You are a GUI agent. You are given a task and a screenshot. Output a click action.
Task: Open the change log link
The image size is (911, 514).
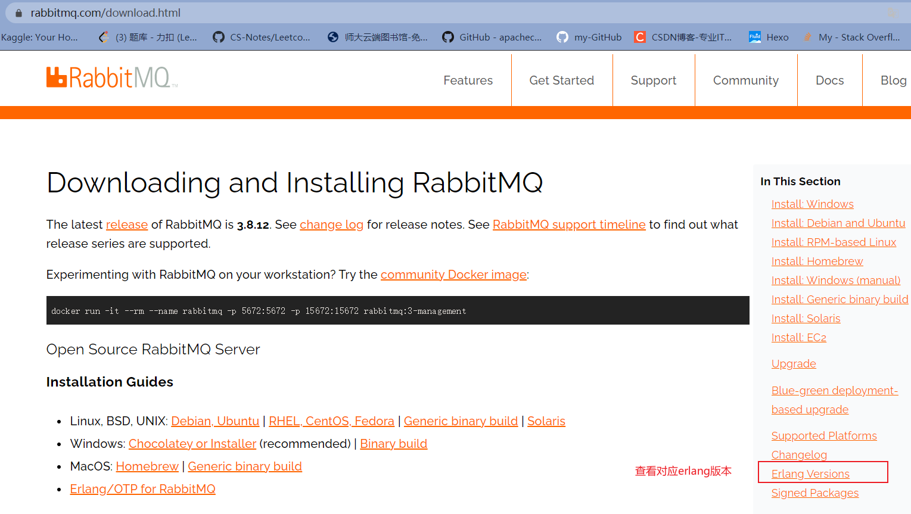[x=331, y=225]
